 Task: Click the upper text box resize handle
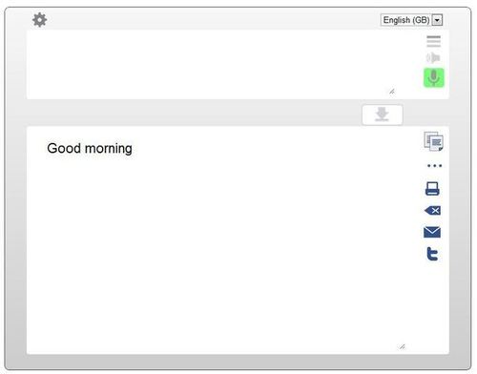pyautogui.click(x=392, y=92)
